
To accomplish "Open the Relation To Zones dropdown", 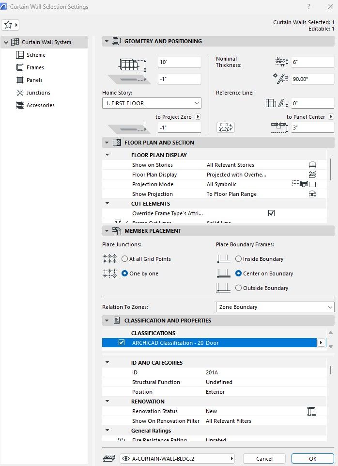I will pyautogui.click(x=275, y=307).
